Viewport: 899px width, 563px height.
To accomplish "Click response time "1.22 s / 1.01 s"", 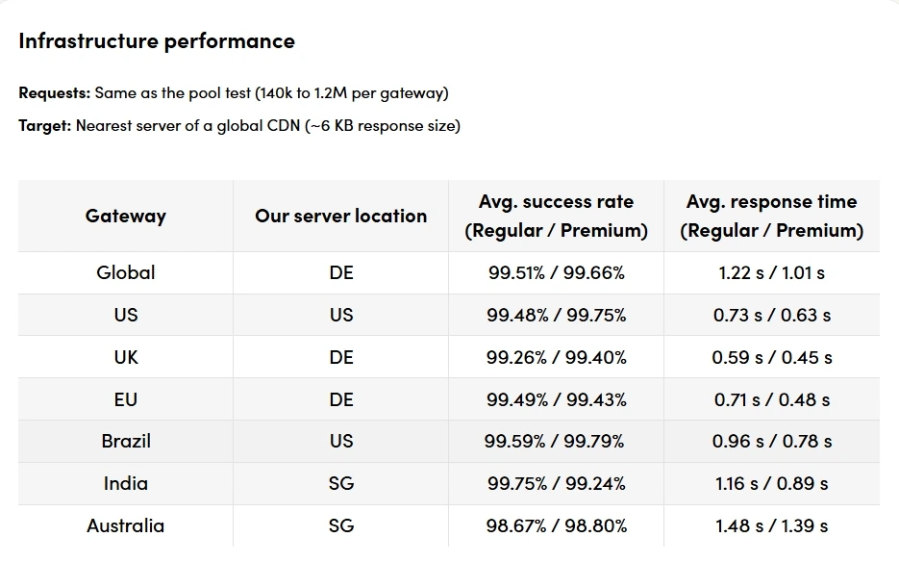I will coord(772,272).
